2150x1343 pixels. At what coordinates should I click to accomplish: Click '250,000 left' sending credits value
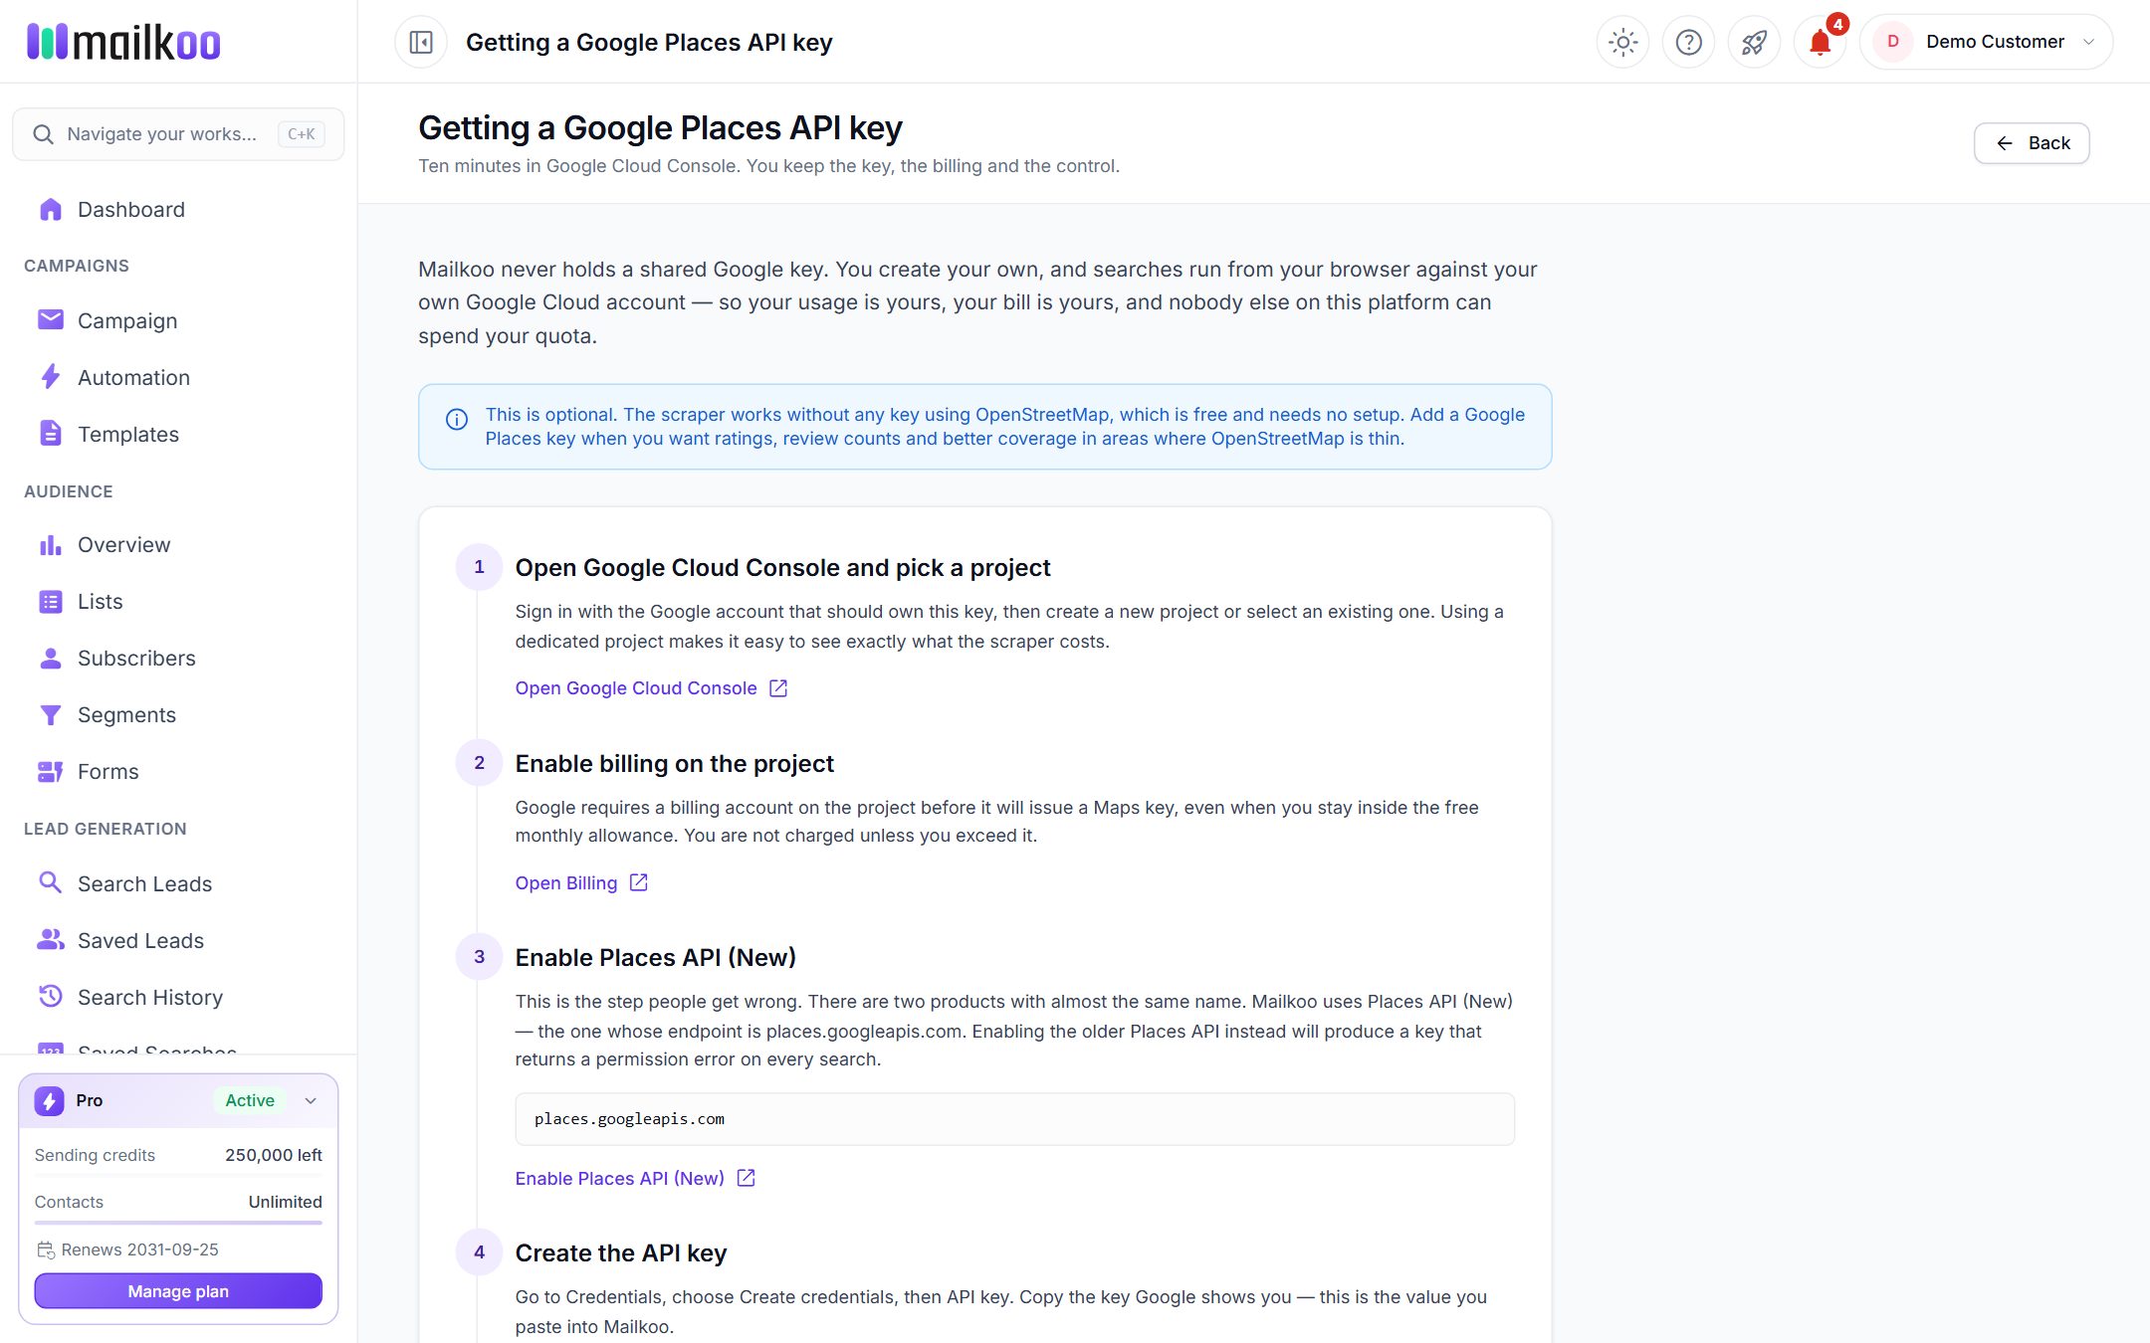coord(274,1155)
